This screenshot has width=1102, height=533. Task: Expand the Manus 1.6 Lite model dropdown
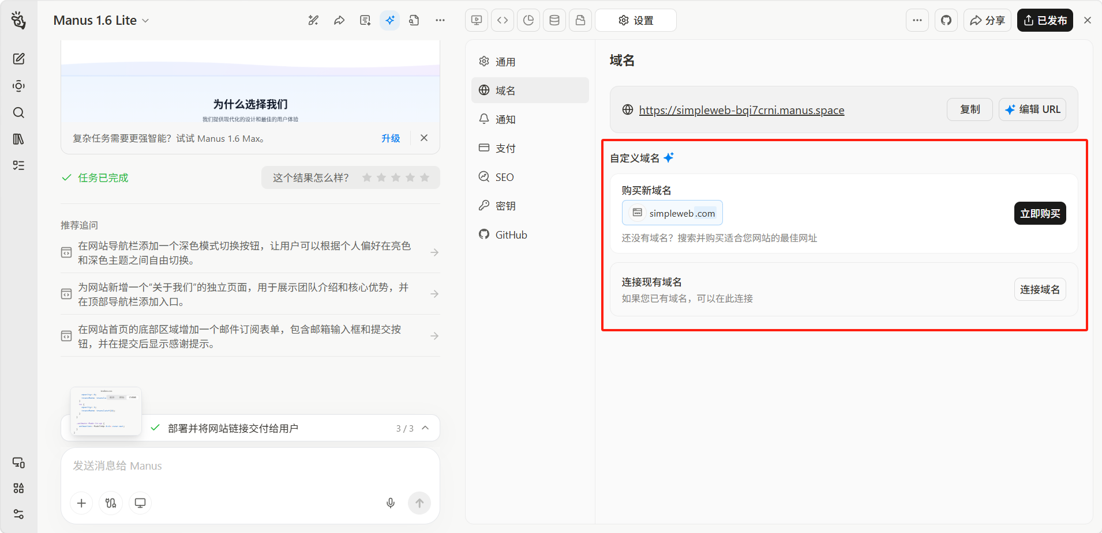click(101, 20)
